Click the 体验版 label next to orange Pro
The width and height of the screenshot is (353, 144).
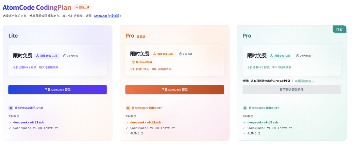coord(141,36)
